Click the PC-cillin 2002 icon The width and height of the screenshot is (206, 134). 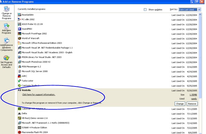(x=20, y=19)
